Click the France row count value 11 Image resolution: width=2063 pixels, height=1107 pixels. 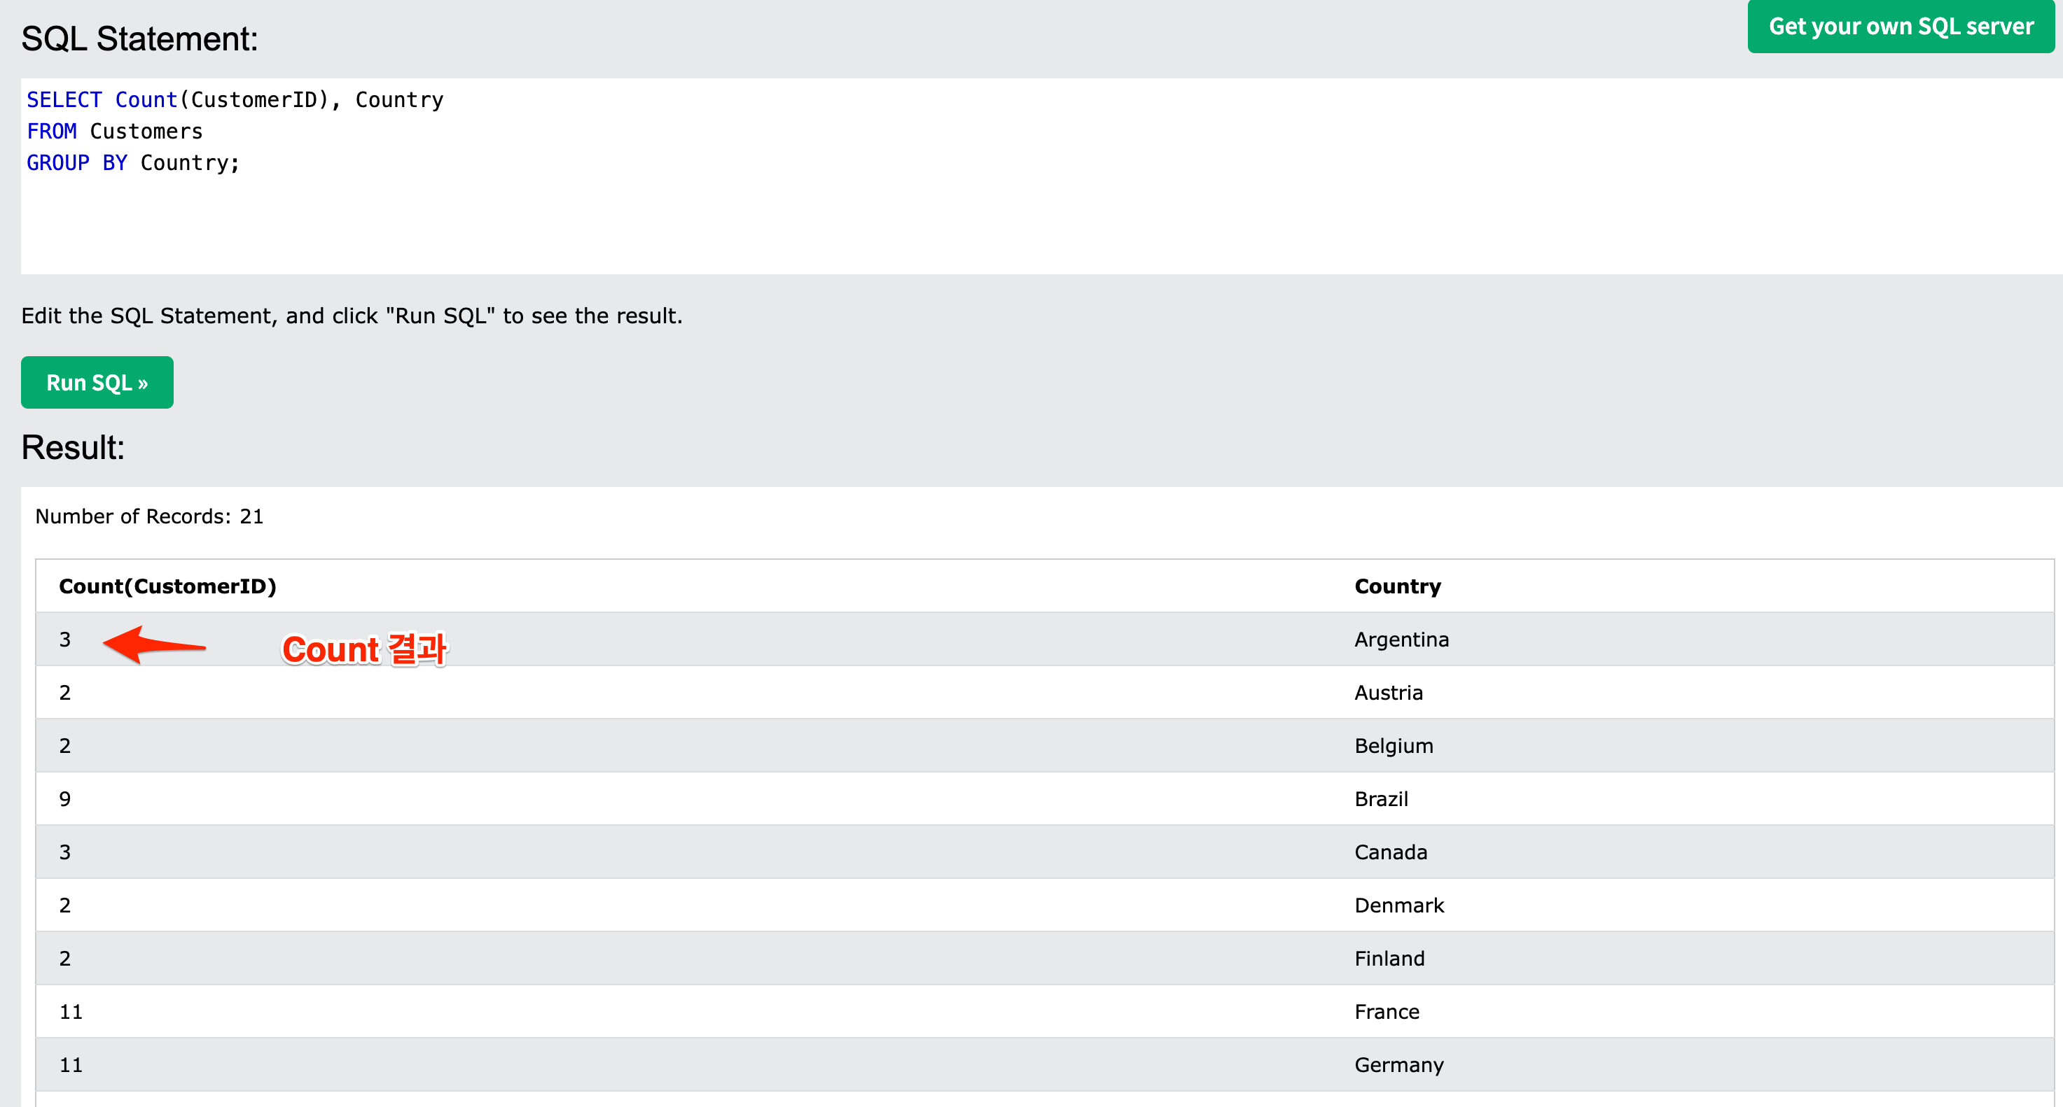click(x=71, y=1012)
